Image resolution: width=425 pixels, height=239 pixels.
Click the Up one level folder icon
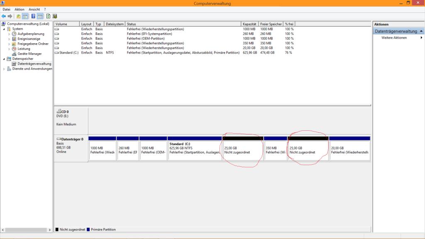click(18, 16)
